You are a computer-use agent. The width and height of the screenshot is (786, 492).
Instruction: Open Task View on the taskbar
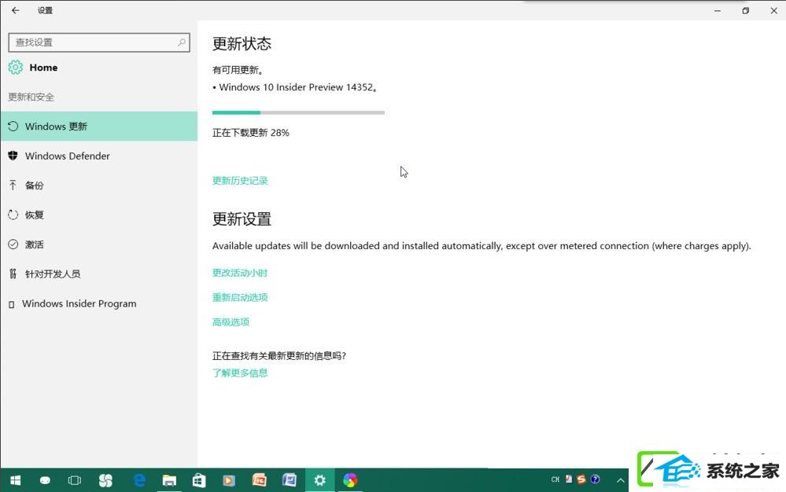[x=74, y=480]
